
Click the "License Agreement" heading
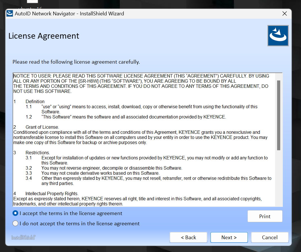tap(44, 36)
